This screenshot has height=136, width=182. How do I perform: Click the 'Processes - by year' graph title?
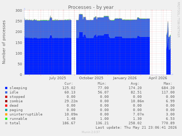point(91,7)
